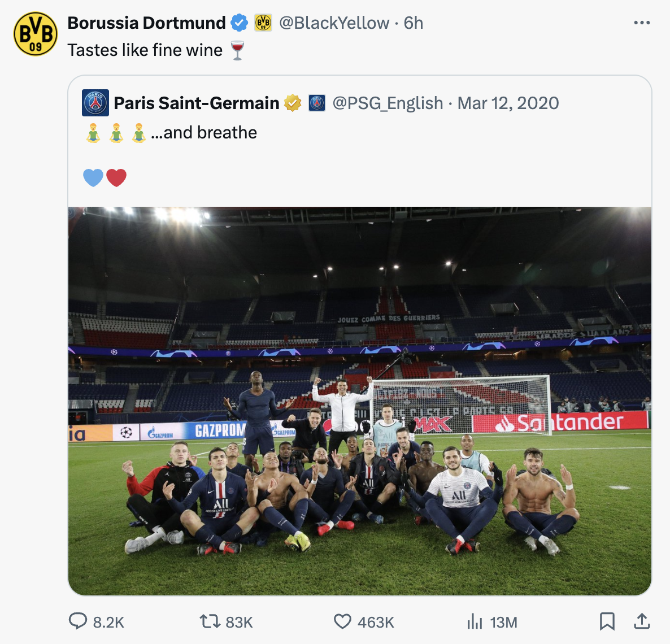
Task: Bookmark the tweet
Action: (x=607, y=623)
